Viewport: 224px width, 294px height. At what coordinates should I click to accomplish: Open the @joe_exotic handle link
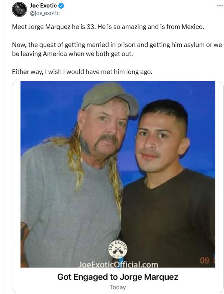coord(45,13)
